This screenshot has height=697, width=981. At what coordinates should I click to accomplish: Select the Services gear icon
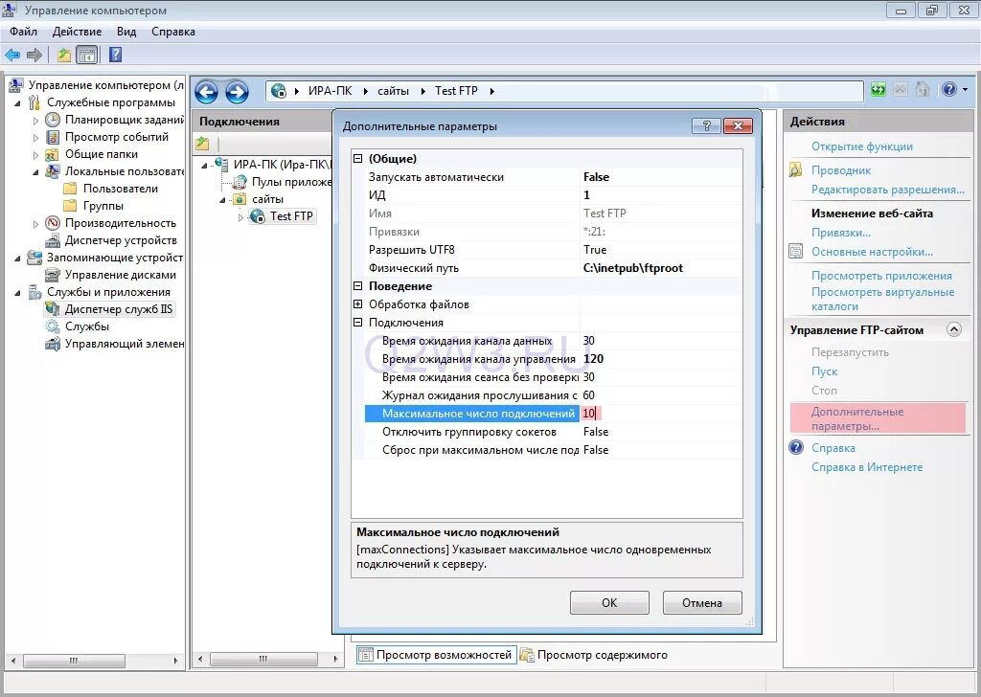54,326
